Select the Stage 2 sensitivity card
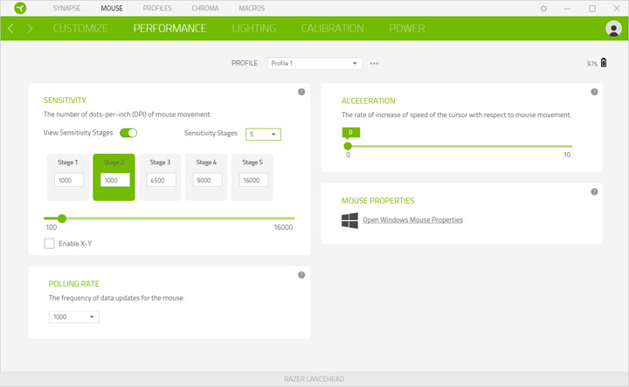Viewport: 629px width, 387px height. pyautogui.click(x=114, y=177)
